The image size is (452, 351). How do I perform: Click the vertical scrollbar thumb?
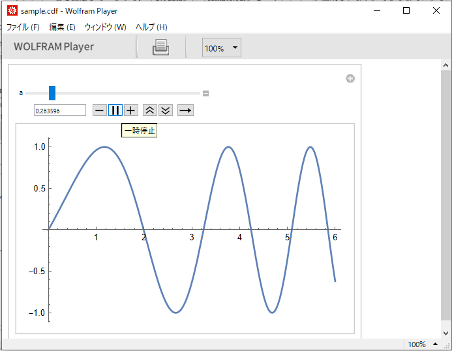(x=445, y=195)
